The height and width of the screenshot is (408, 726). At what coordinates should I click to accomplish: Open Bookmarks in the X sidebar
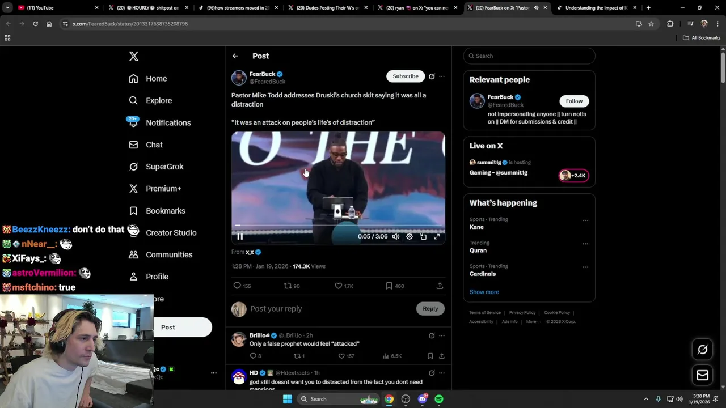click(x=157, y=211)
